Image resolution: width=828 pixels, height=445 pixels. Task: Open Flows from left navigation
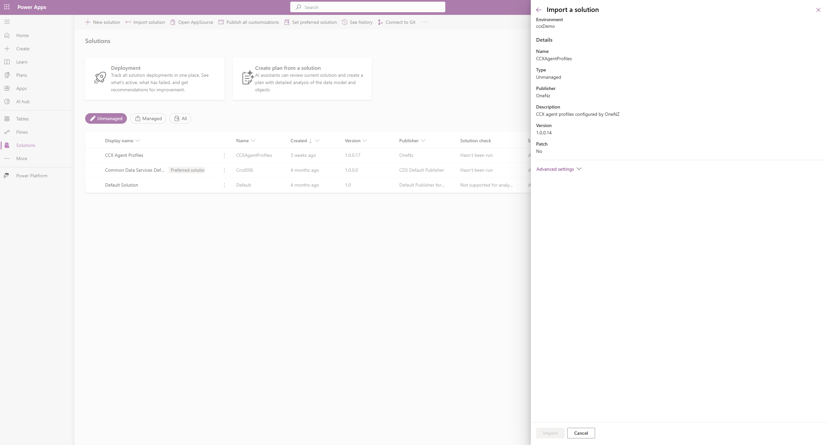[x=22, y=132]
